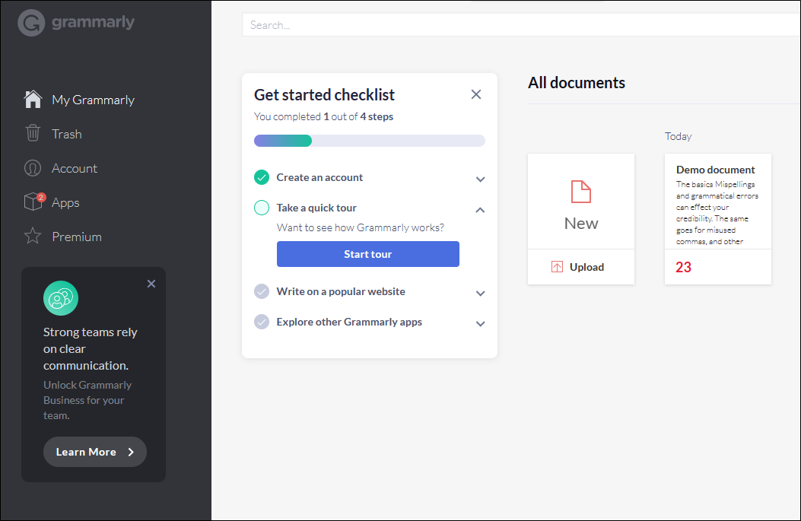Open the Account person icon
Screen dimensions: 801x521
click(x=33, y=168)
